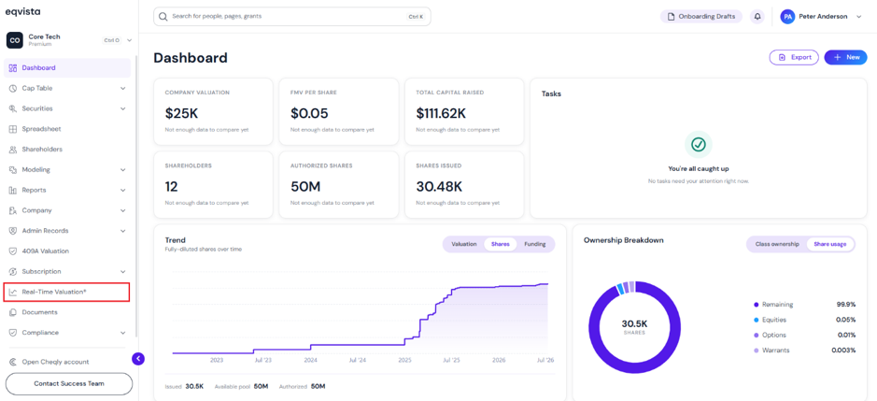Viewport: 877px width, 401px height.
Task: Open Shareholders via its people icon
Action: (x=13, y=150)
